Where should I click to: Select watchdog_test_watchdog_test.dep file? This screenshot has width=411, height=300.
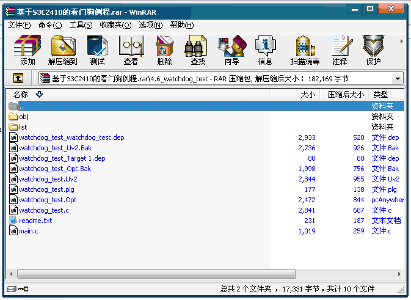71,137
